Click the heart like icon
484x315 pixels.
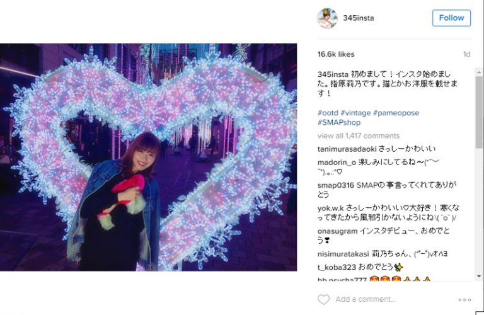323,299
